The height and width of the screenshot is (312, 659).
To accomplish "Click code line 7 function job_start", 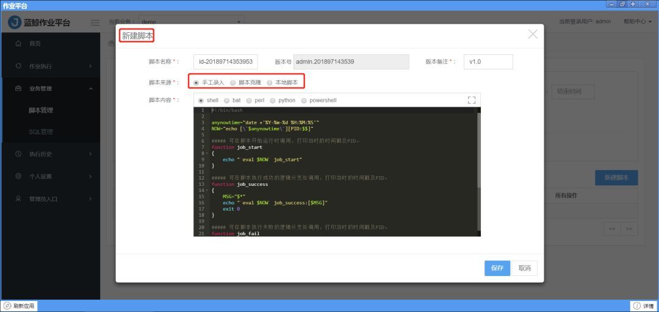I will pos(237,147).
